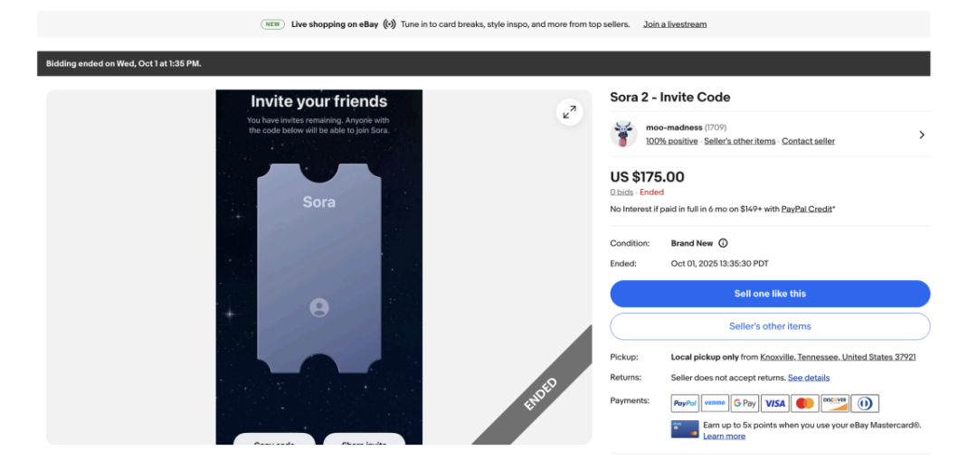The width and height of the screenshot is (977, 460).
Task: Click the Condition info icon
Action: (x=723, y=243)
